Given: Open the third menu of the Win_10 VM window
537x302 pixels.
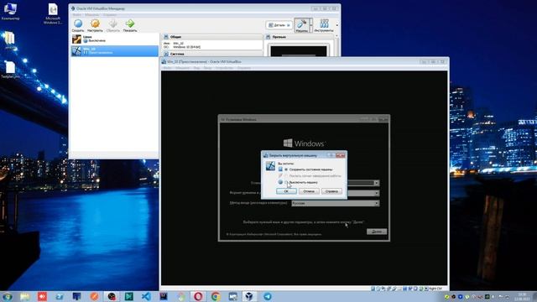Looking at the screenshot, I should point(196,68).
